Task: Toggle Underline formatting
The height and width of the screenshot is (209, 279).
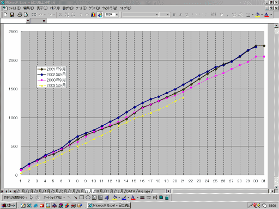Action: click(187, 15)
